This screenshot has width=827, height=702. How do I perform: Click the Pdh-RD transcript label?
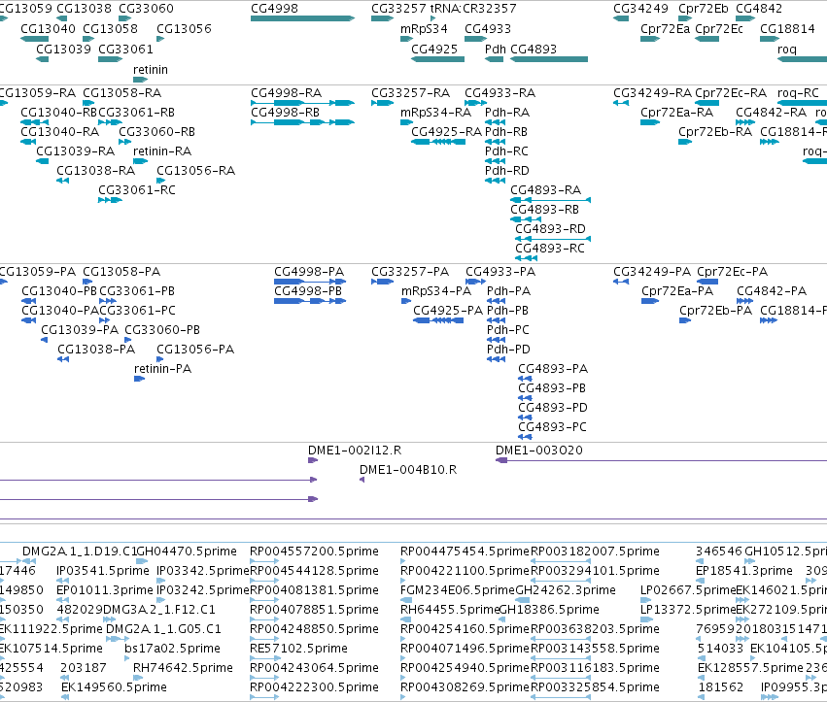[507, 171]
